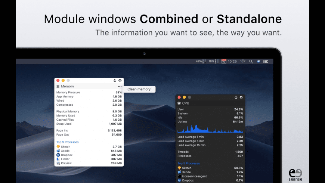This screenshot has height=183, width=325.
Task: Click the 18% CPU indicator in the menu bar
Action: [x=213, y=61]
